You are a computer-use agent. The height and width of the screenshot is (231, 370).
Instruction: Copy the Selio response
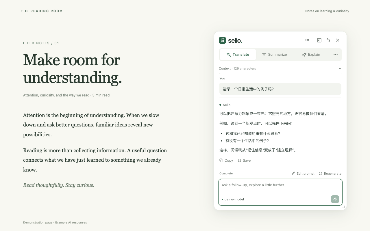226,161
